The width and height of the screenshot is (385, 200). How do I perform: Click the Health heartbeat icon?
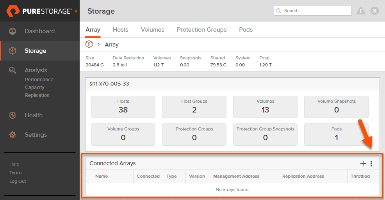pos(12,115)
